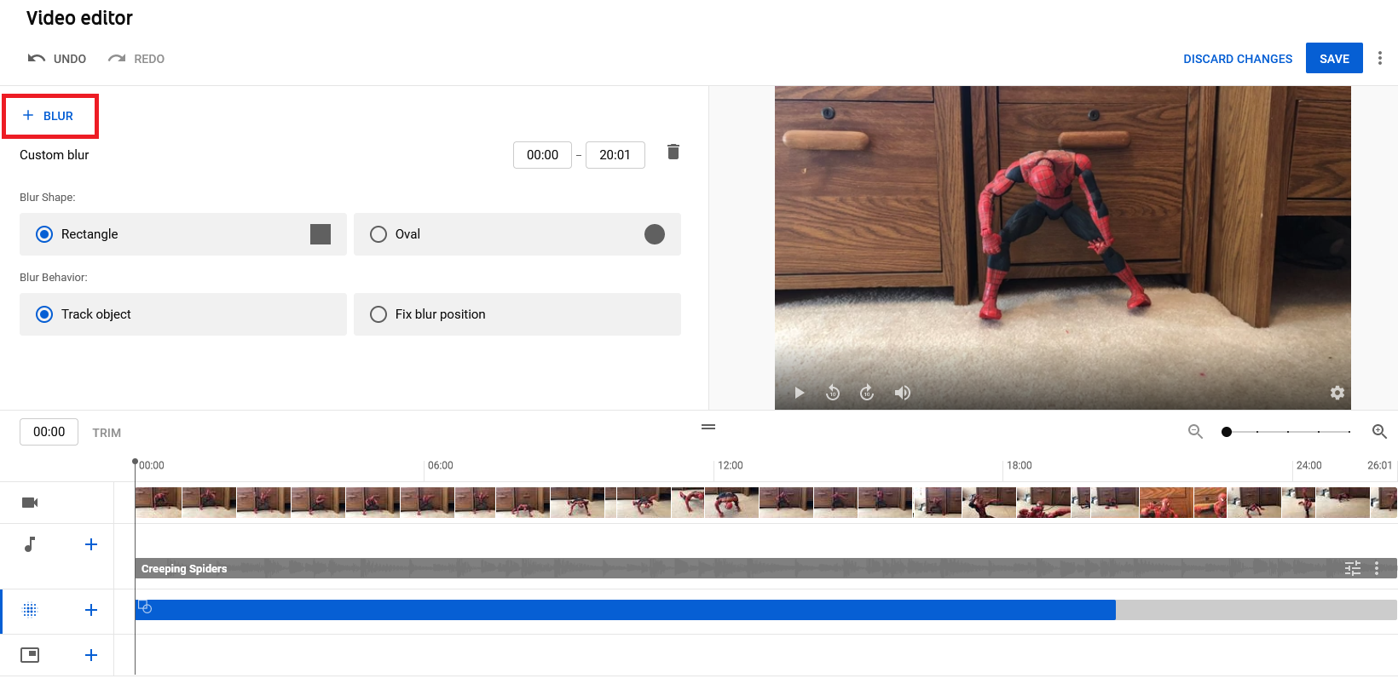Click the 12:00 timeline marker
The width and height of the screenshot is (1398, 690).
[730, 465]
